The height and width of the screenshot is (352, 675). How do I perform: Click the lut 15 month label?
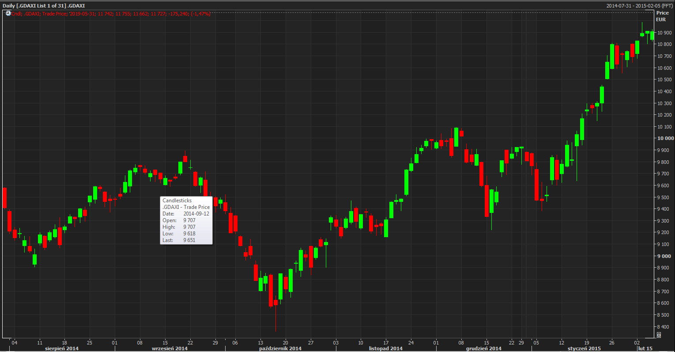click(x=645, y=348)
